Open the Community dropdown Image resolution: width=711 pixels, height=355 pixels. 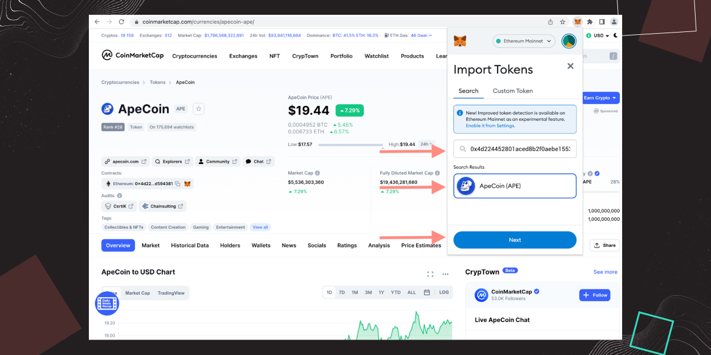click(217, 162)
